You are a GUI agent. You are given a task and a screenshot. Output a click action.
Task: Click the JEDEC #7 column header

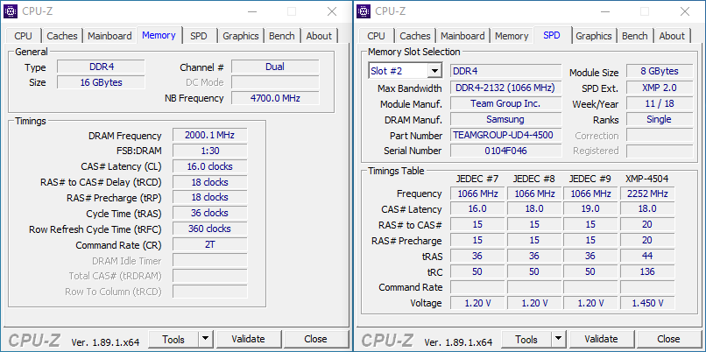click(x=477, y=179)
